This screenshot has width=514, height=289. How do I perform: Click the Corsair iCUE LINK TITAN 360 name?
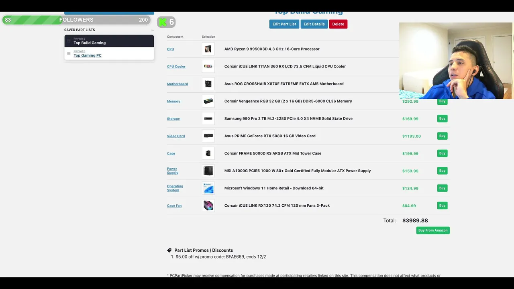[285, 66]
